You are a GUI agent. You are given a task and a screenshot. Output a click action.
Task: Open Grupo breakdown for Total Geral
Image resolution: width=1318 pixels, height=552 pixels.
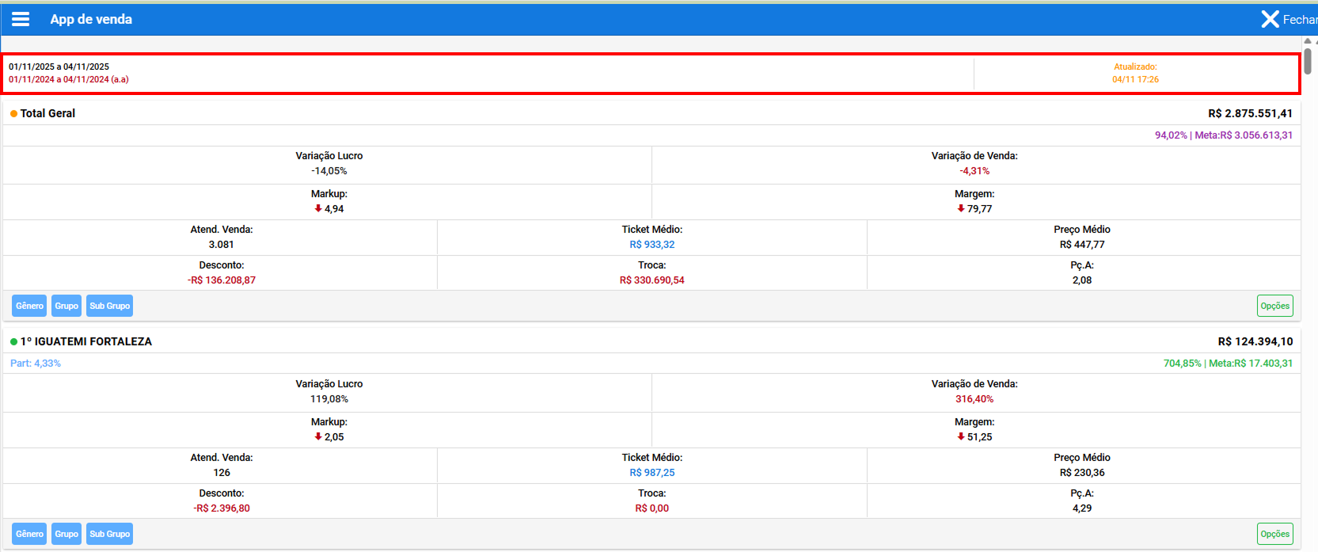tap(66, 306)
